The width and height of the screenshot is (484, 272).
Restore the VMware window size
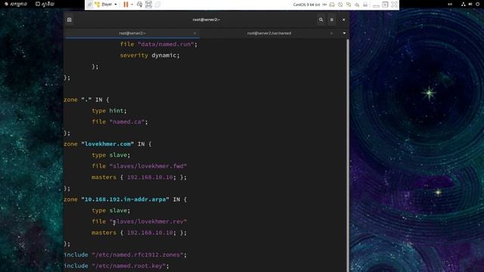[x=385, y=5]
